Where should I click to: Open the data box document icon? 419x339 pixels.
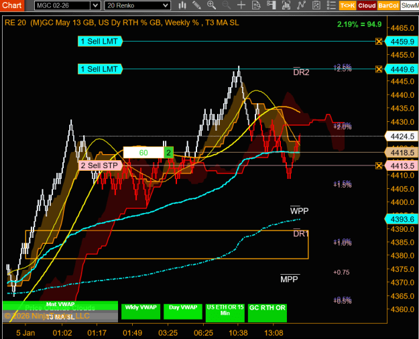pos(256,5)
